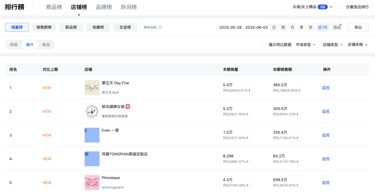375x194 pixels.
Task: Click the pink Plmmbase shop logo
Action: tap(92, 183)
